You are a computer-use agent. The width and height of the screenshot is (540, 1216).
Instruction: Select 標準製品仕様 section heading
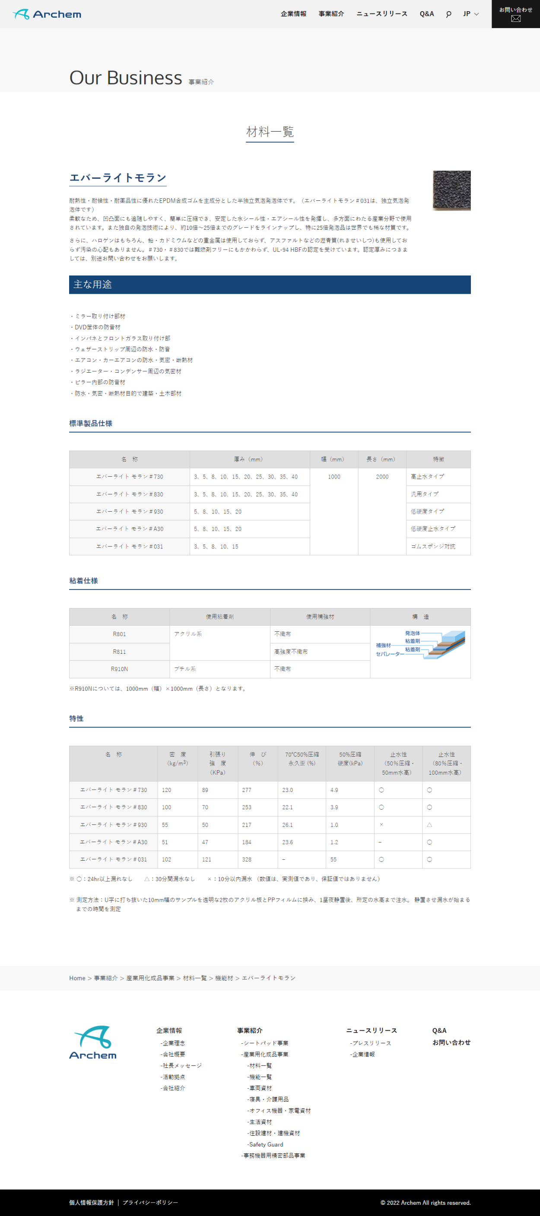(91, 424)
